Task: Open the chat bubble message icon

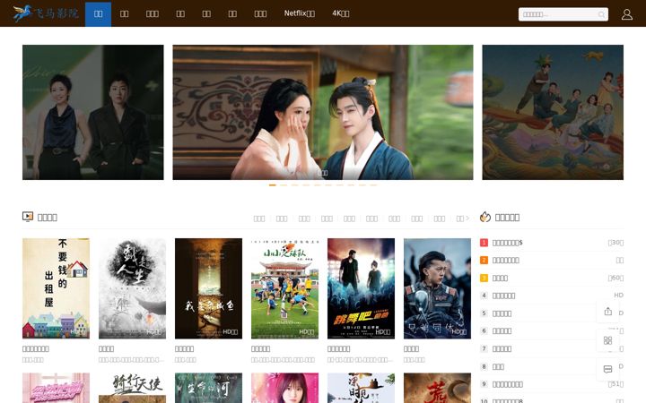Action: coord(607,369)
